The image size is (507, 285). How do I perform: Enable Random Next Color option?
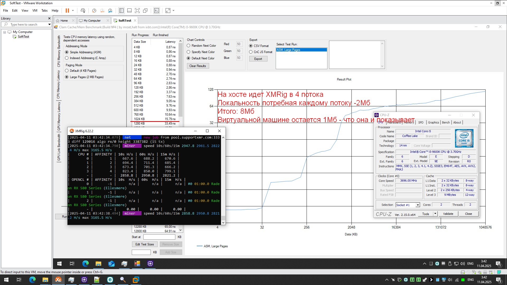coord(189,46)
